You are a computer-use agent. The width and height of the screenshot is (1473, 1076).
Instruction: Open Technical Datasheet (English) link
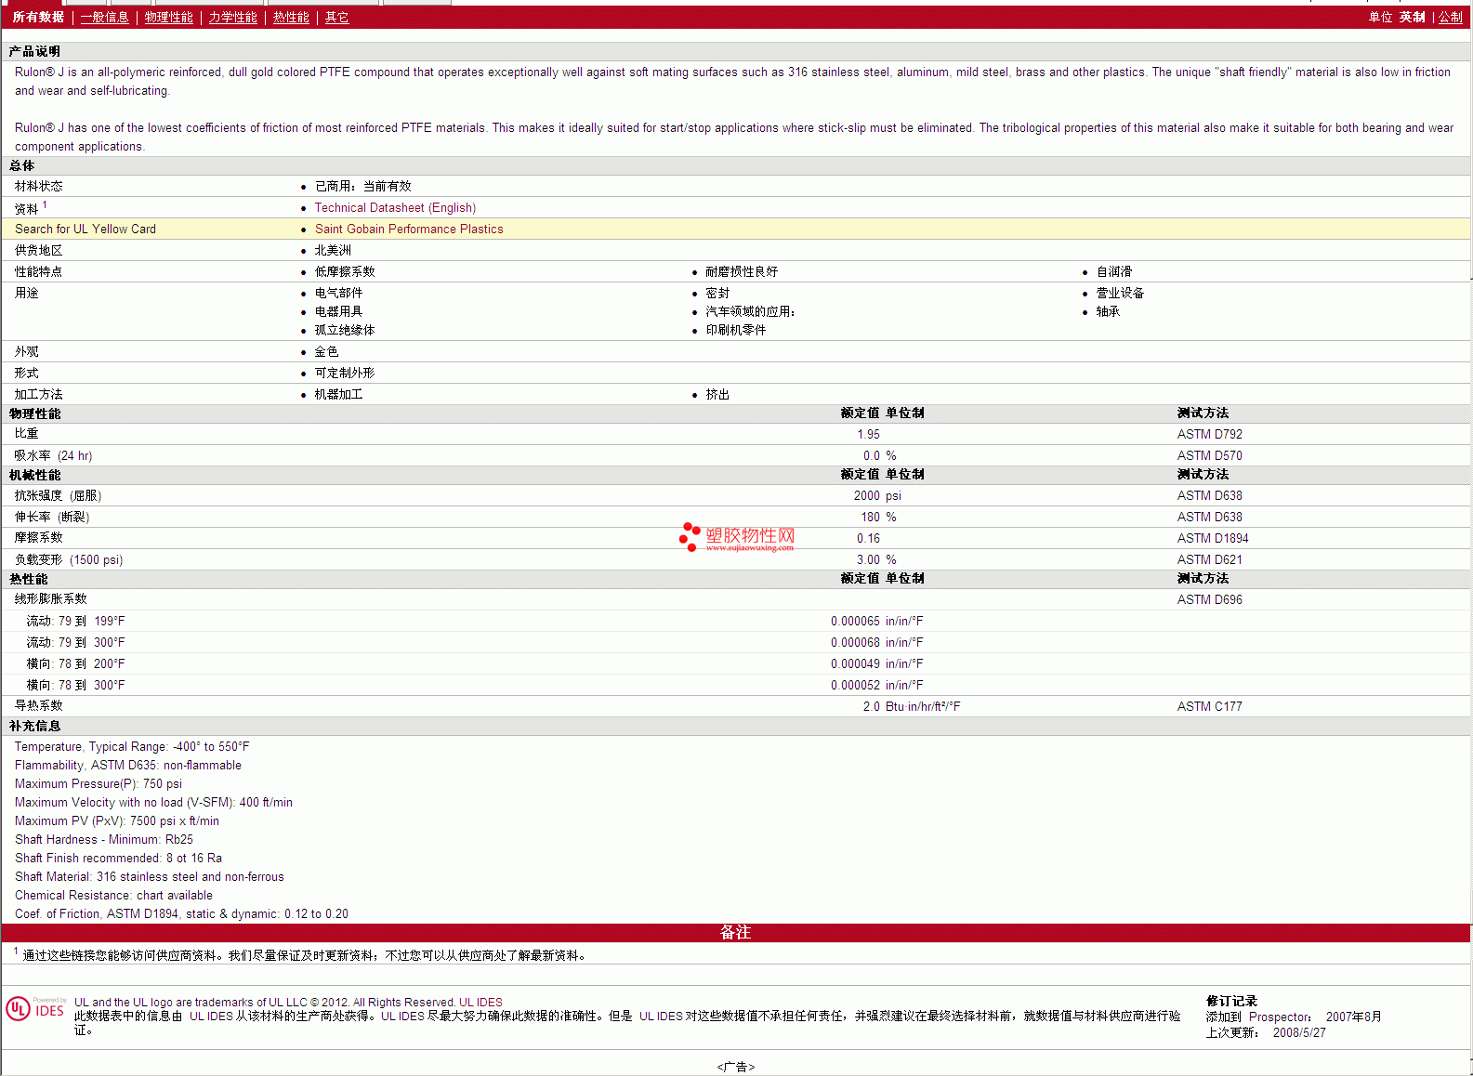pyautogui.click(x=395, y=208)
